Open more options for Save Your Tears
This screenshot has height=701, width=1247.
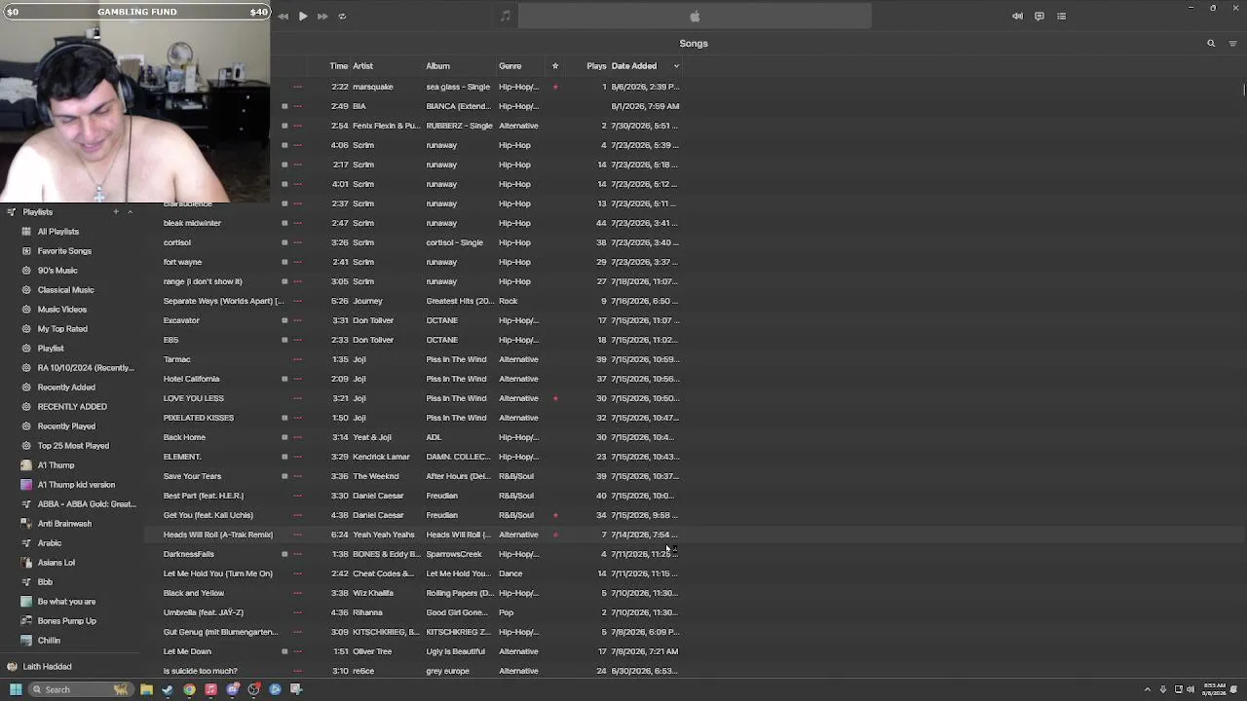point(297,476)
